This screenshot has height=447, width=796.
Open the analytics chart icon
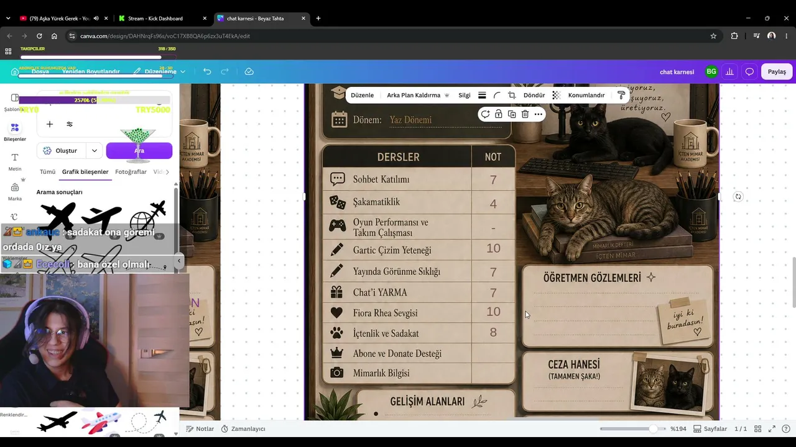(x=729, y=71)
